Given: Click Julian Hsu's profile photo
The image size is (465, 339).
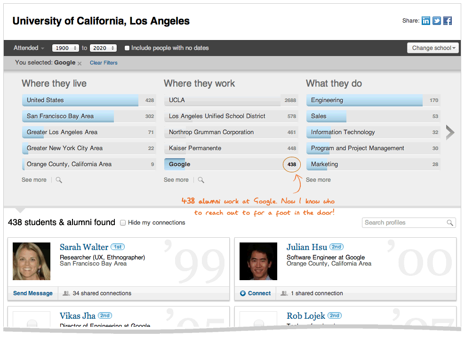Looking at the screenshot, I should click(x=258, y=261).
